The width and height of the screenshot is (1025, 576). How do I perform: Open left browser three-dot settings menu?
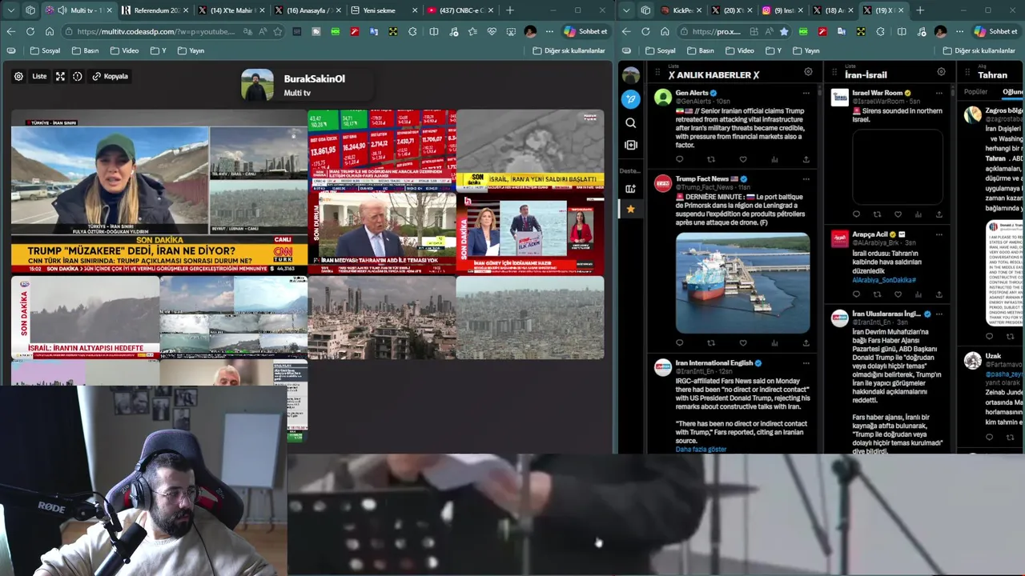click(549, 31)
